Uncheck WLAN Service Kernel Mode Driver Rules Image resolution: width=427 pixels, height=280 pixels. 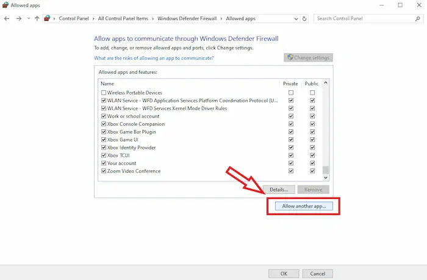[x=104, y=109]
